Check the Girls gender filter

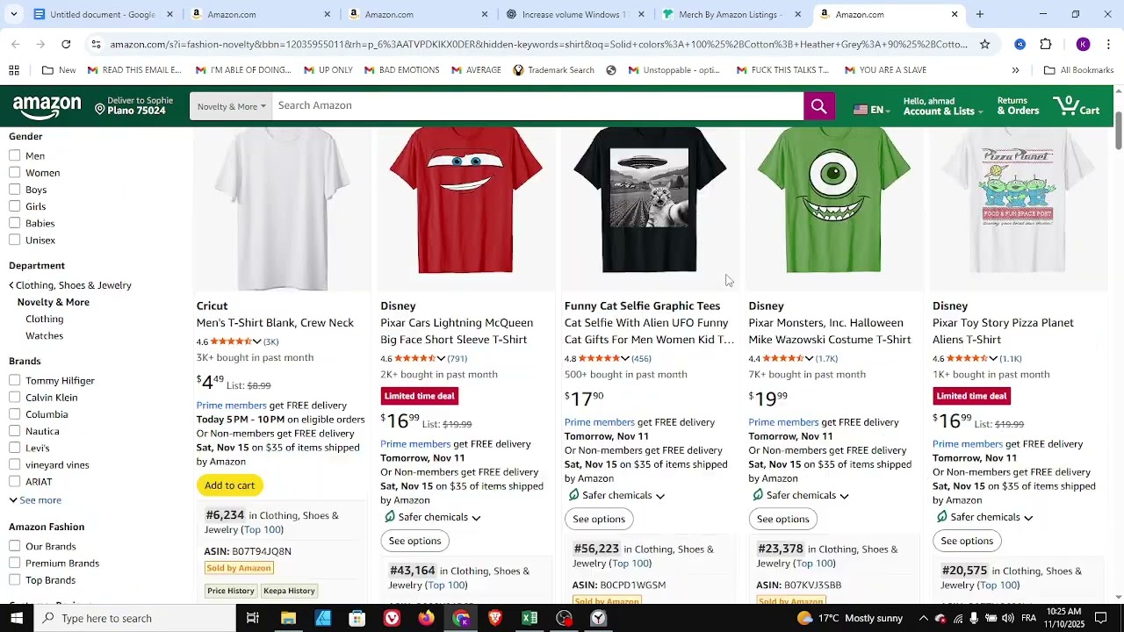click(15, 206)
